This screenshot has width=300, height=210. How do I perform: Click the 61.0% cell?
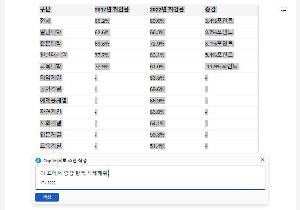click(157, 66)
